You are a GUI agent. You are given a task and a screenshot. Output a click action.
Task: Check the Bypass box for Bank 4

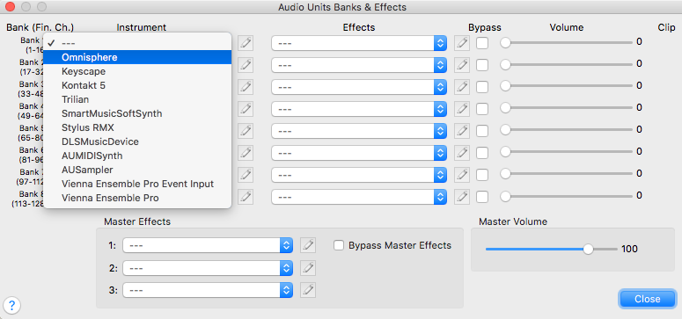coord(482,108)
